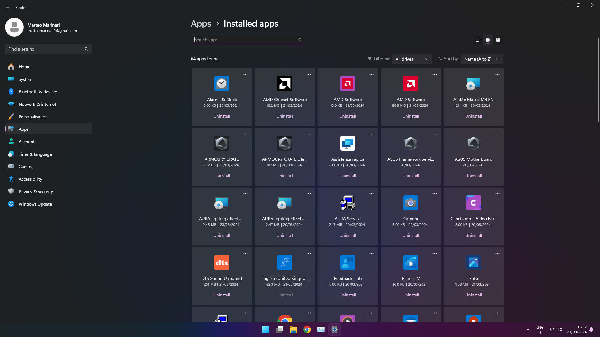Click the English (United Kingdom) language pack icon
This screenshot has height=337, width=600.
coord(285,262)
